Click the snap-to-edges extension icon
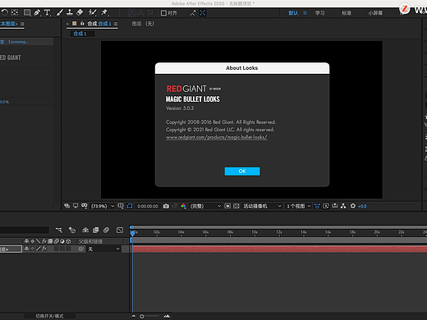The image size is (427, 320). [x=193, y=13]
